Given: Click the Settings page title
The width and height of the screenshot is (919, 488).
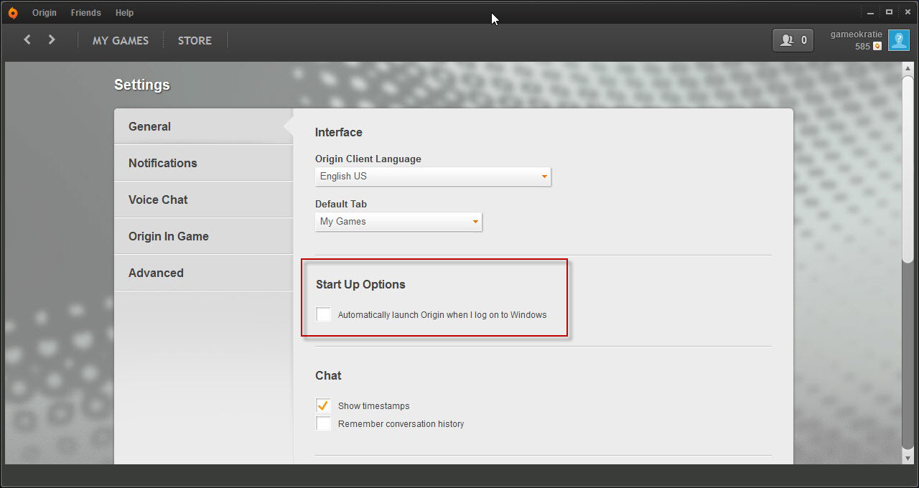Looking at the screenshot, I should [x=142, y=85].
